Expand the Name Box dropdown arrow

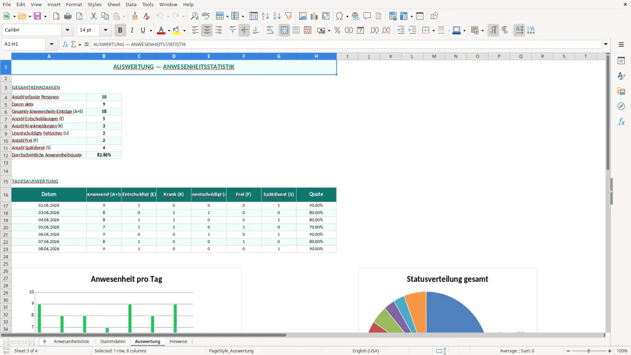[x=52, y=45]
